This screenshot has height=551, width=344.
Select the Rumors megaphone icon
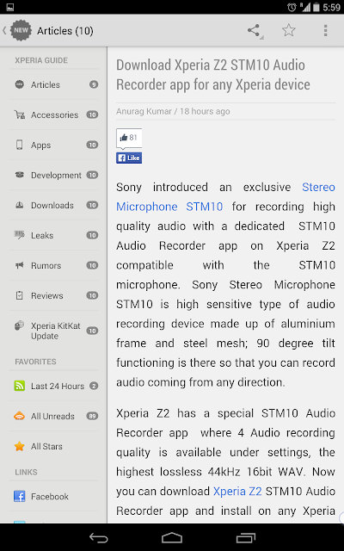pyautogui.click(x=19, y=265)
